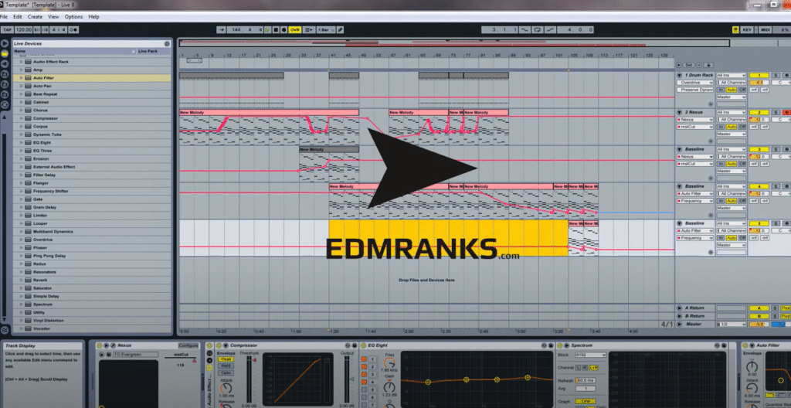Image resolution: width=791 pixels, height=408 pixels.
Task: Click the Back to Arrangement button
Action: [309, 30]
